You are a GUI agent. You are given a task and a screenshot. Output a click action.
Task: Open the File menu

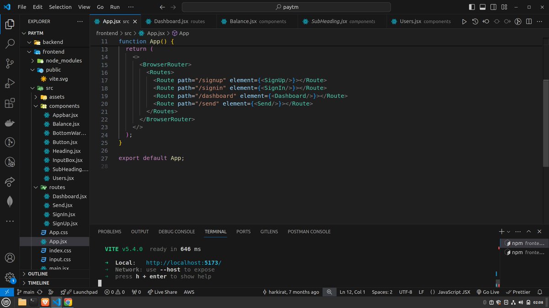(22, 7)
